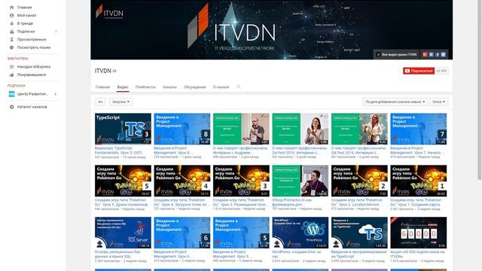Image resolution: width=482 pixels, height=271 pixels.
Task: Open the Посмотреть позже list
Action: pyautogui.click(x=33, y=47)
